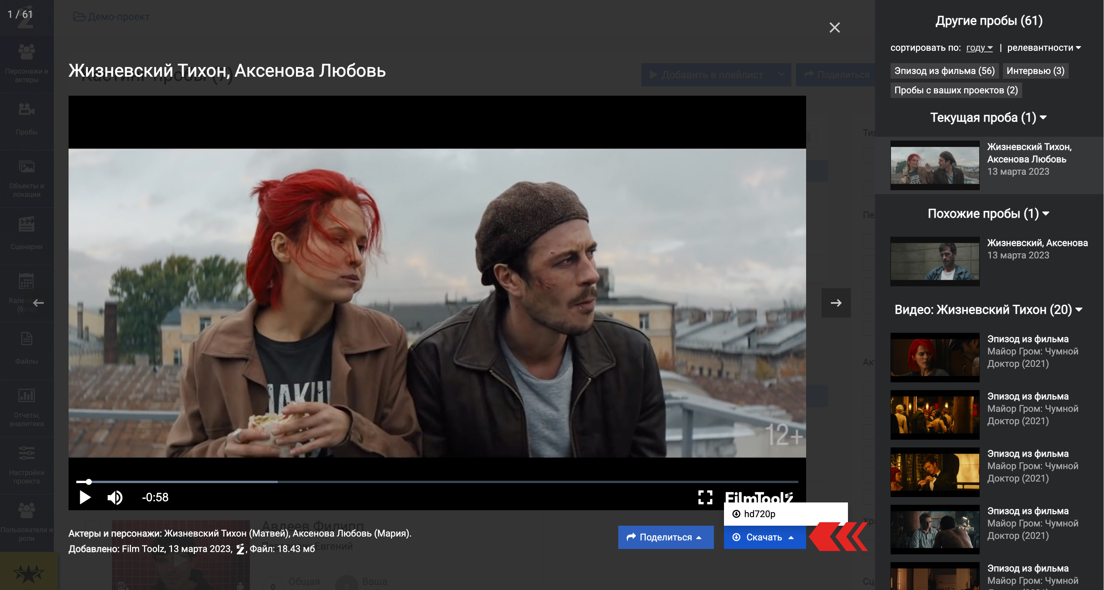
Task: Open similar audition thumbnail Жизневский, Аксенова
Action: pos(935,261)
